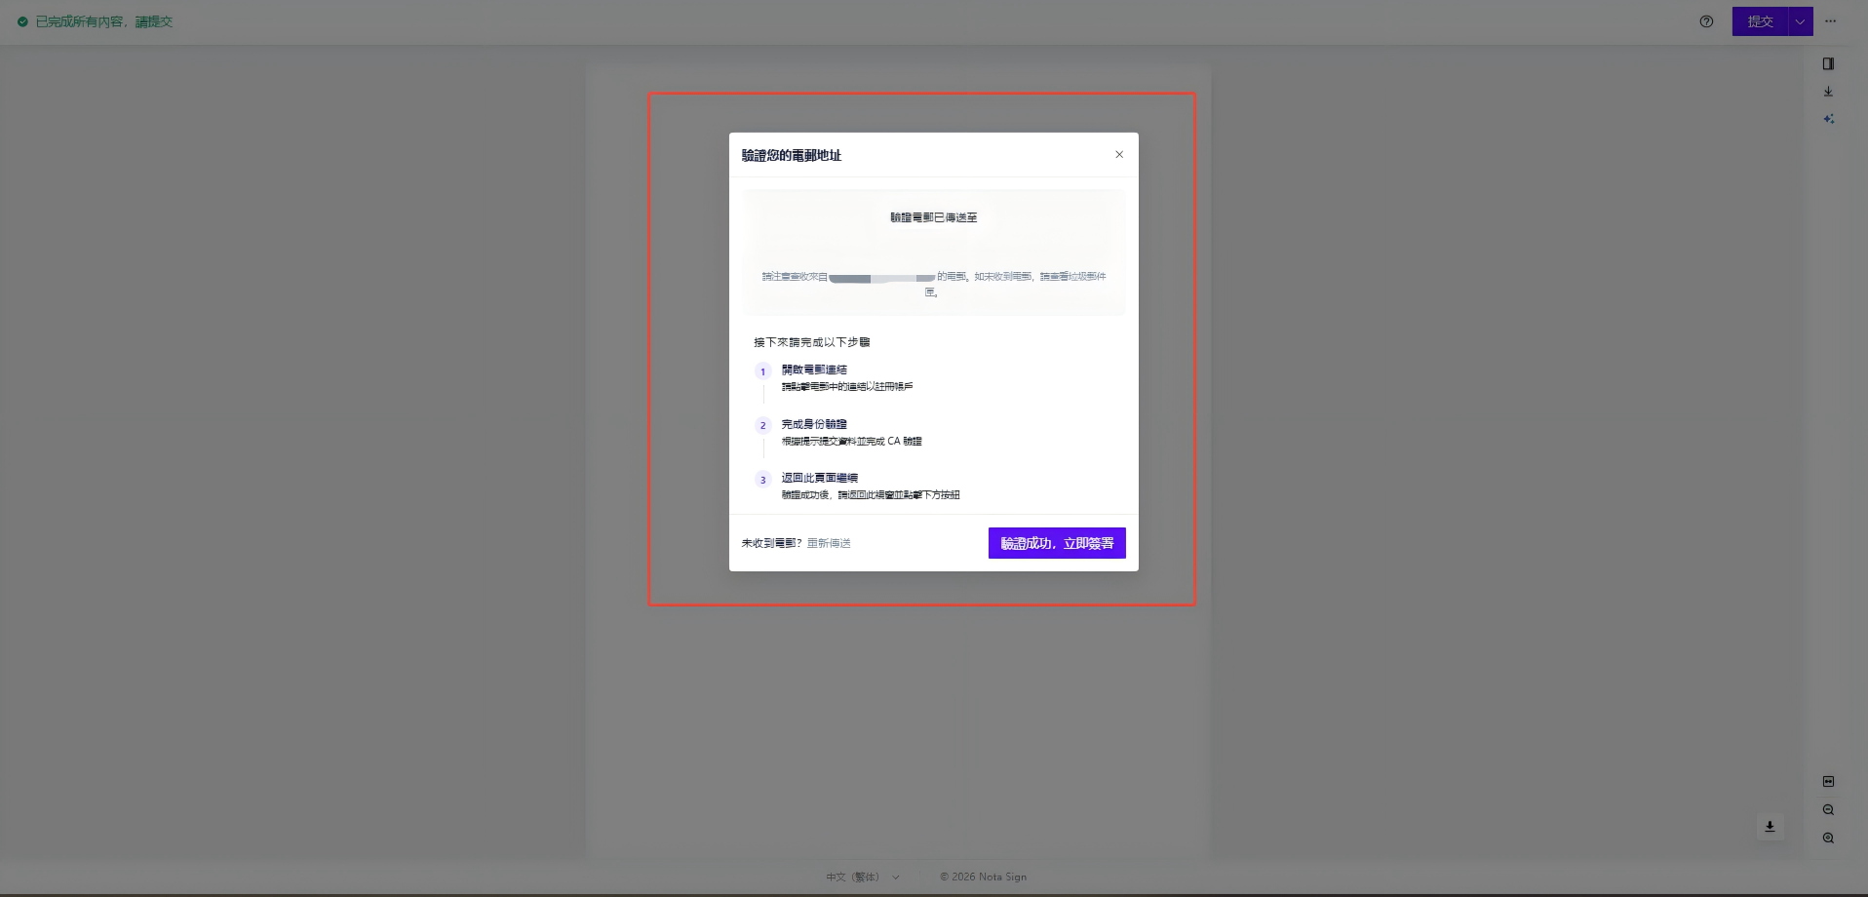Click the download icon in right sidebar
This screenshot has width=1868, height=897.
(1828, 92)
